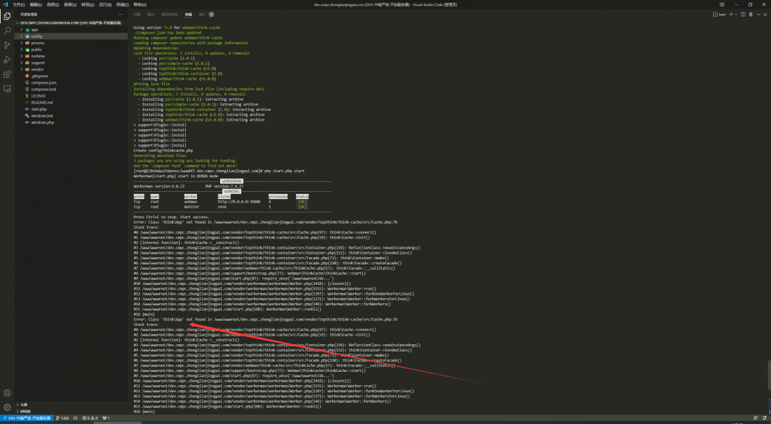Click git branch 1.0.0 in status bar
This screenshot has height=424, width=771.
point(63,418)
